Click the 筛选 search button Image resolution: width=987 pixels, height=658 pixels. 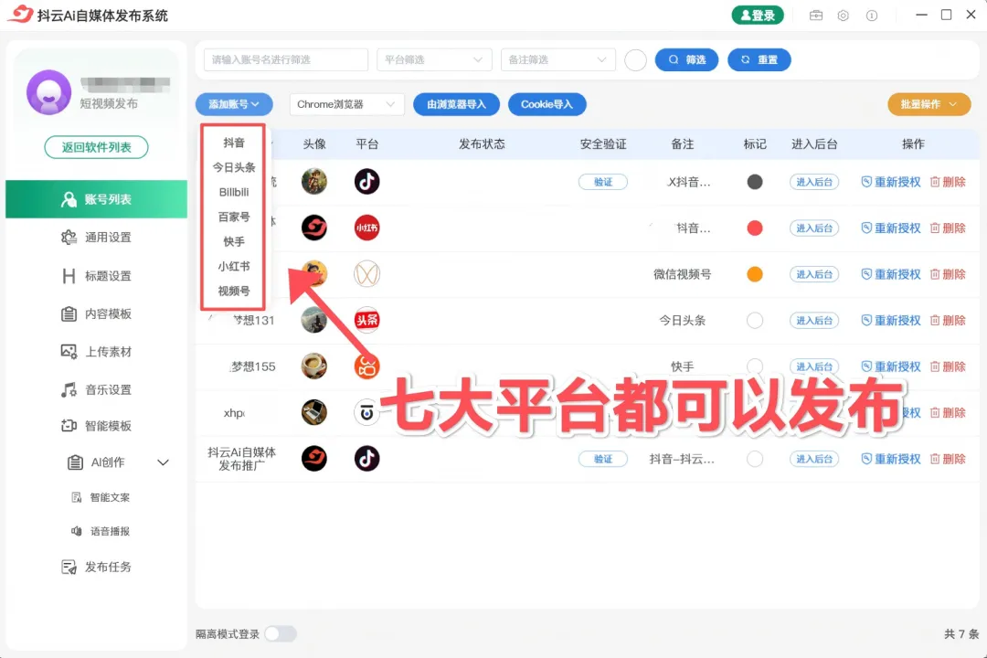[x=686, y=59]
